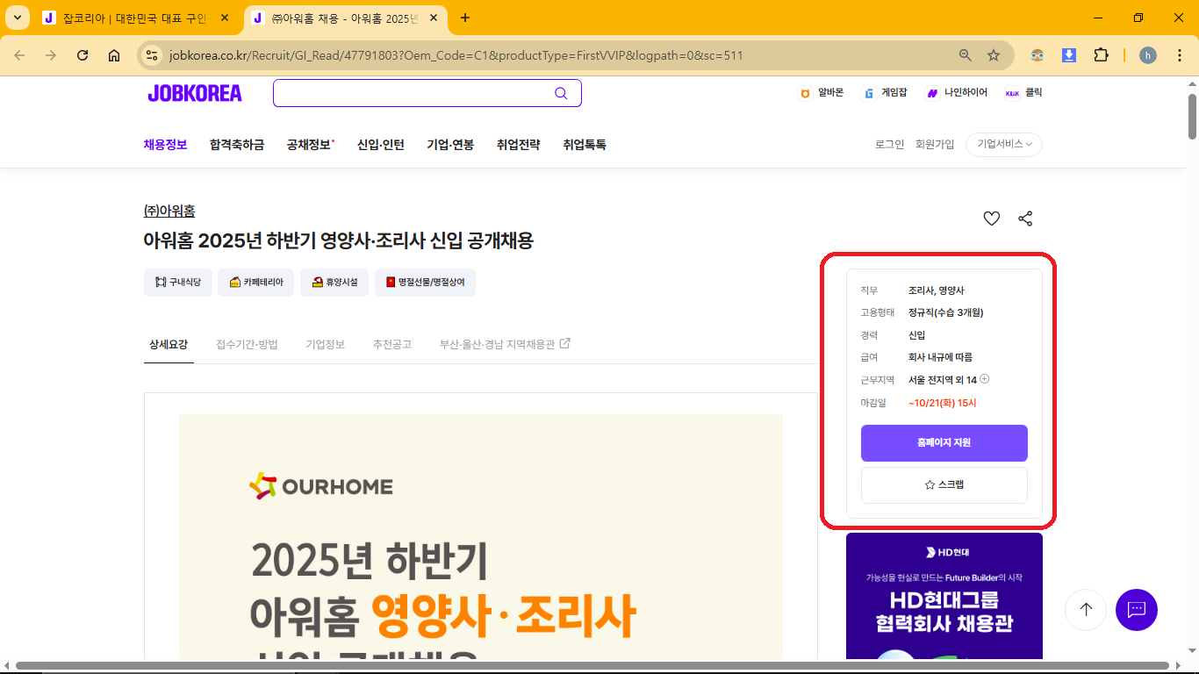Open the tab search chevron in Chrome
Screen dimensions: 1199x674
tap(18, 18)
